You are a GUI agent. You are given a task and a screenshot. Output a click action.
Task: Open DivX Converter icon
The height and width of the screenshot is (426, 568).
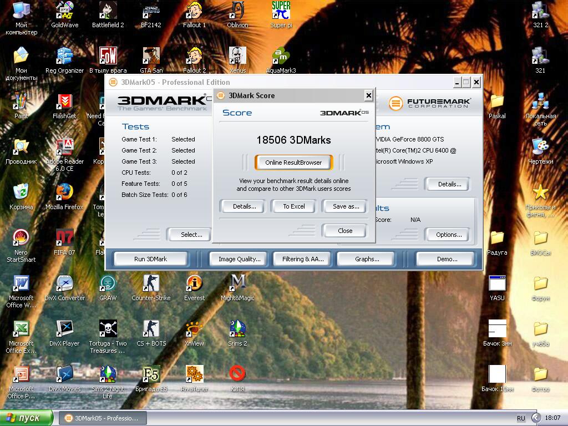[64, 288]
